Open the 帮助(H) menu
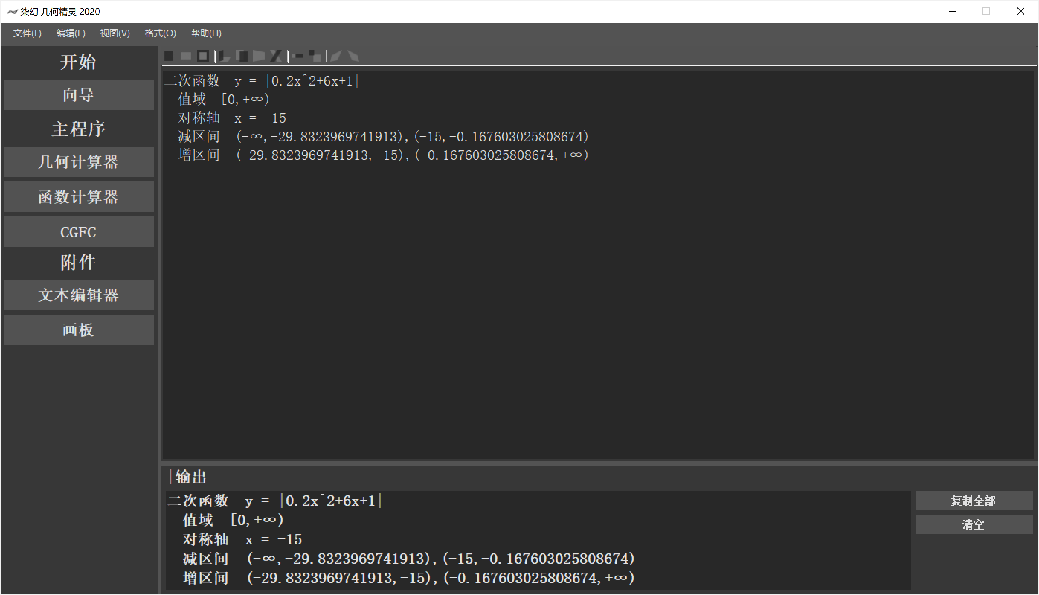Image resolution: width=1039 pixels, height=595 pixels. point(206,33)
